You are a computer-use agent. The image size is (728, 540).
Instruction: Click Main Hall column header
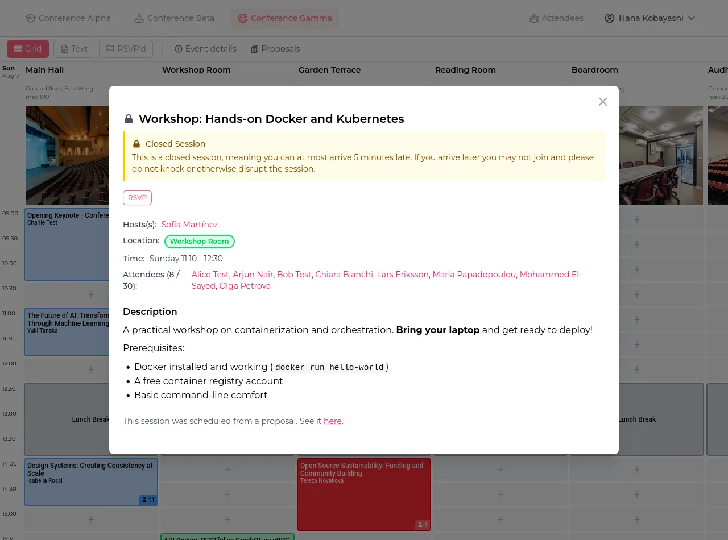click(x=45, y=70)
